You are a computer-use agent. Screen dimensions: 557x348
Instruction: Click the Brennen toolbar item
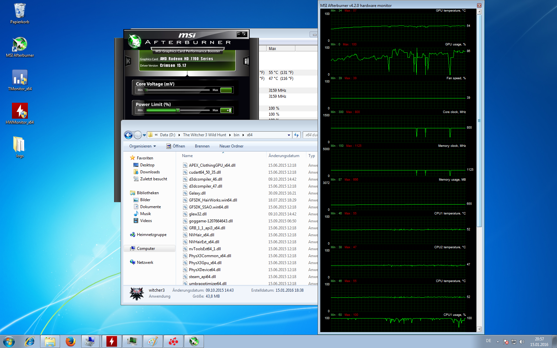point(202,146)
